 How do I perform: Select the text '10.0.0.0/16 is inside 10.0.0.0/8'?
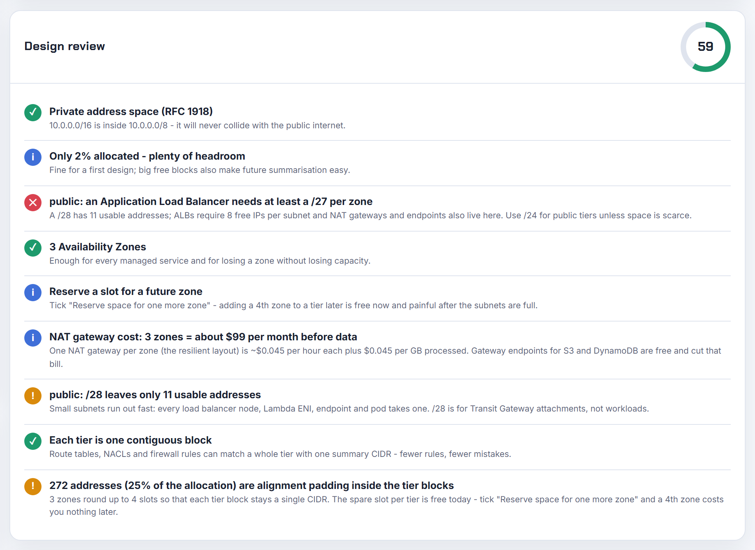[108, 126]
